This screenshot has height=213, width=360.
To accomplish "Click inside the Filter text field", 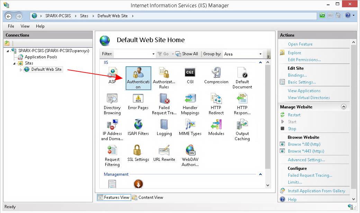I will click(133, 54).
